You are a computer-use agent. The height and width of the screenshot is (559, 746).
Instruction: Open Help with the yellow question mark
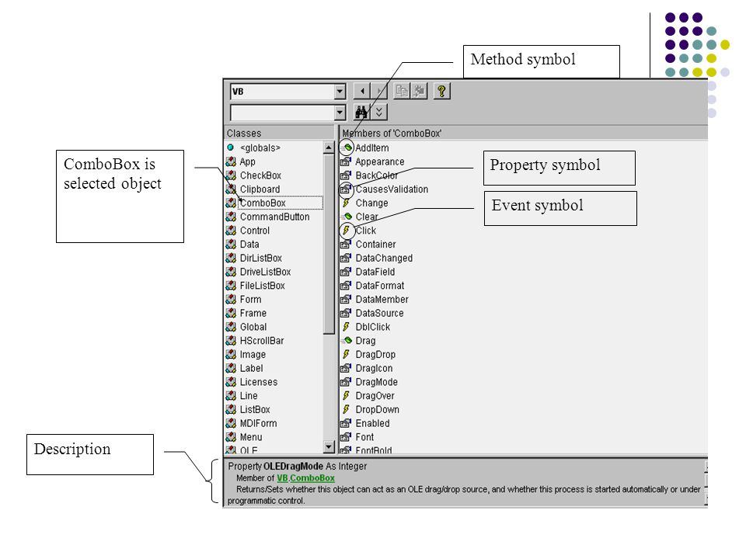[x=442, y=91]
